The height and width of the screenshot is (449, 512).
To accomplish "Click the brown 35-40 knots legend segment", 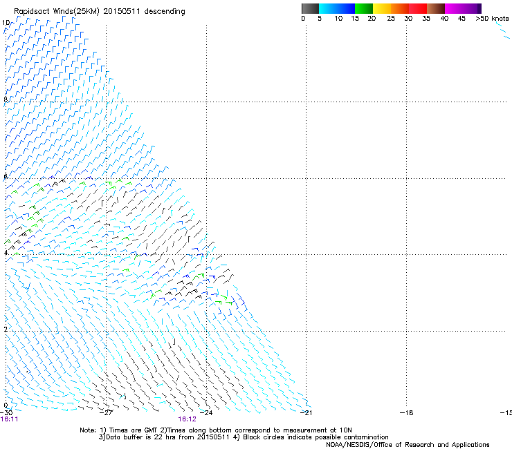I will pyautogui.click(x=436, y=8).
